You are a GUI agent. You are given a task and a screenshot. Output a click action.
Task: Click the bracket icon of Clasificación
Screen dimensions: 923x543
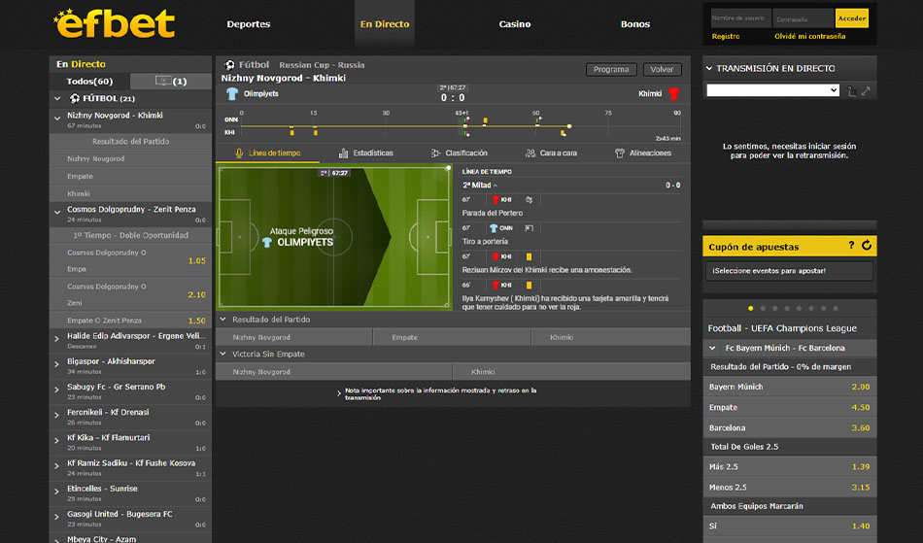435,153
